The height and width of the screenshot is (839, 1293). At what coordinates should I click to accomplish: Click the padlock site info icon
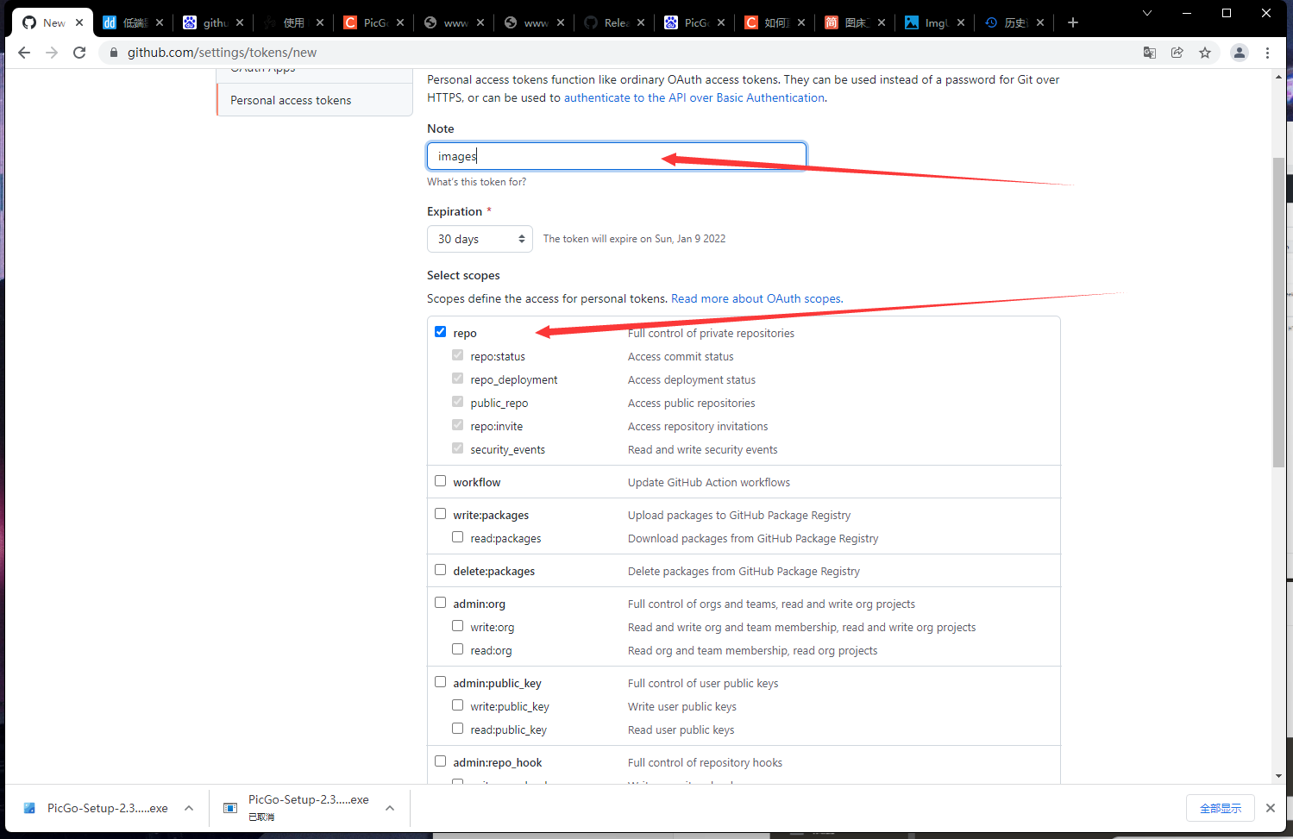click(x=113, y=53)
